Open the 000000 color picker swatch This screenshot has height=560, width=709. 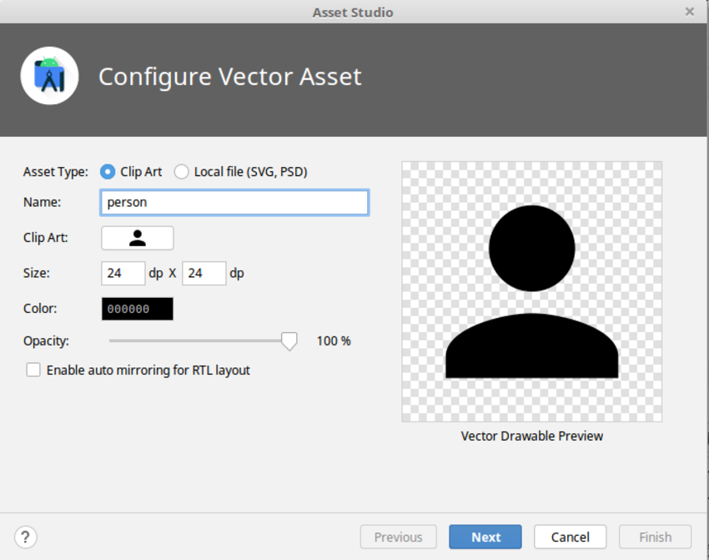pyautogui.click(x=138, y=309)
